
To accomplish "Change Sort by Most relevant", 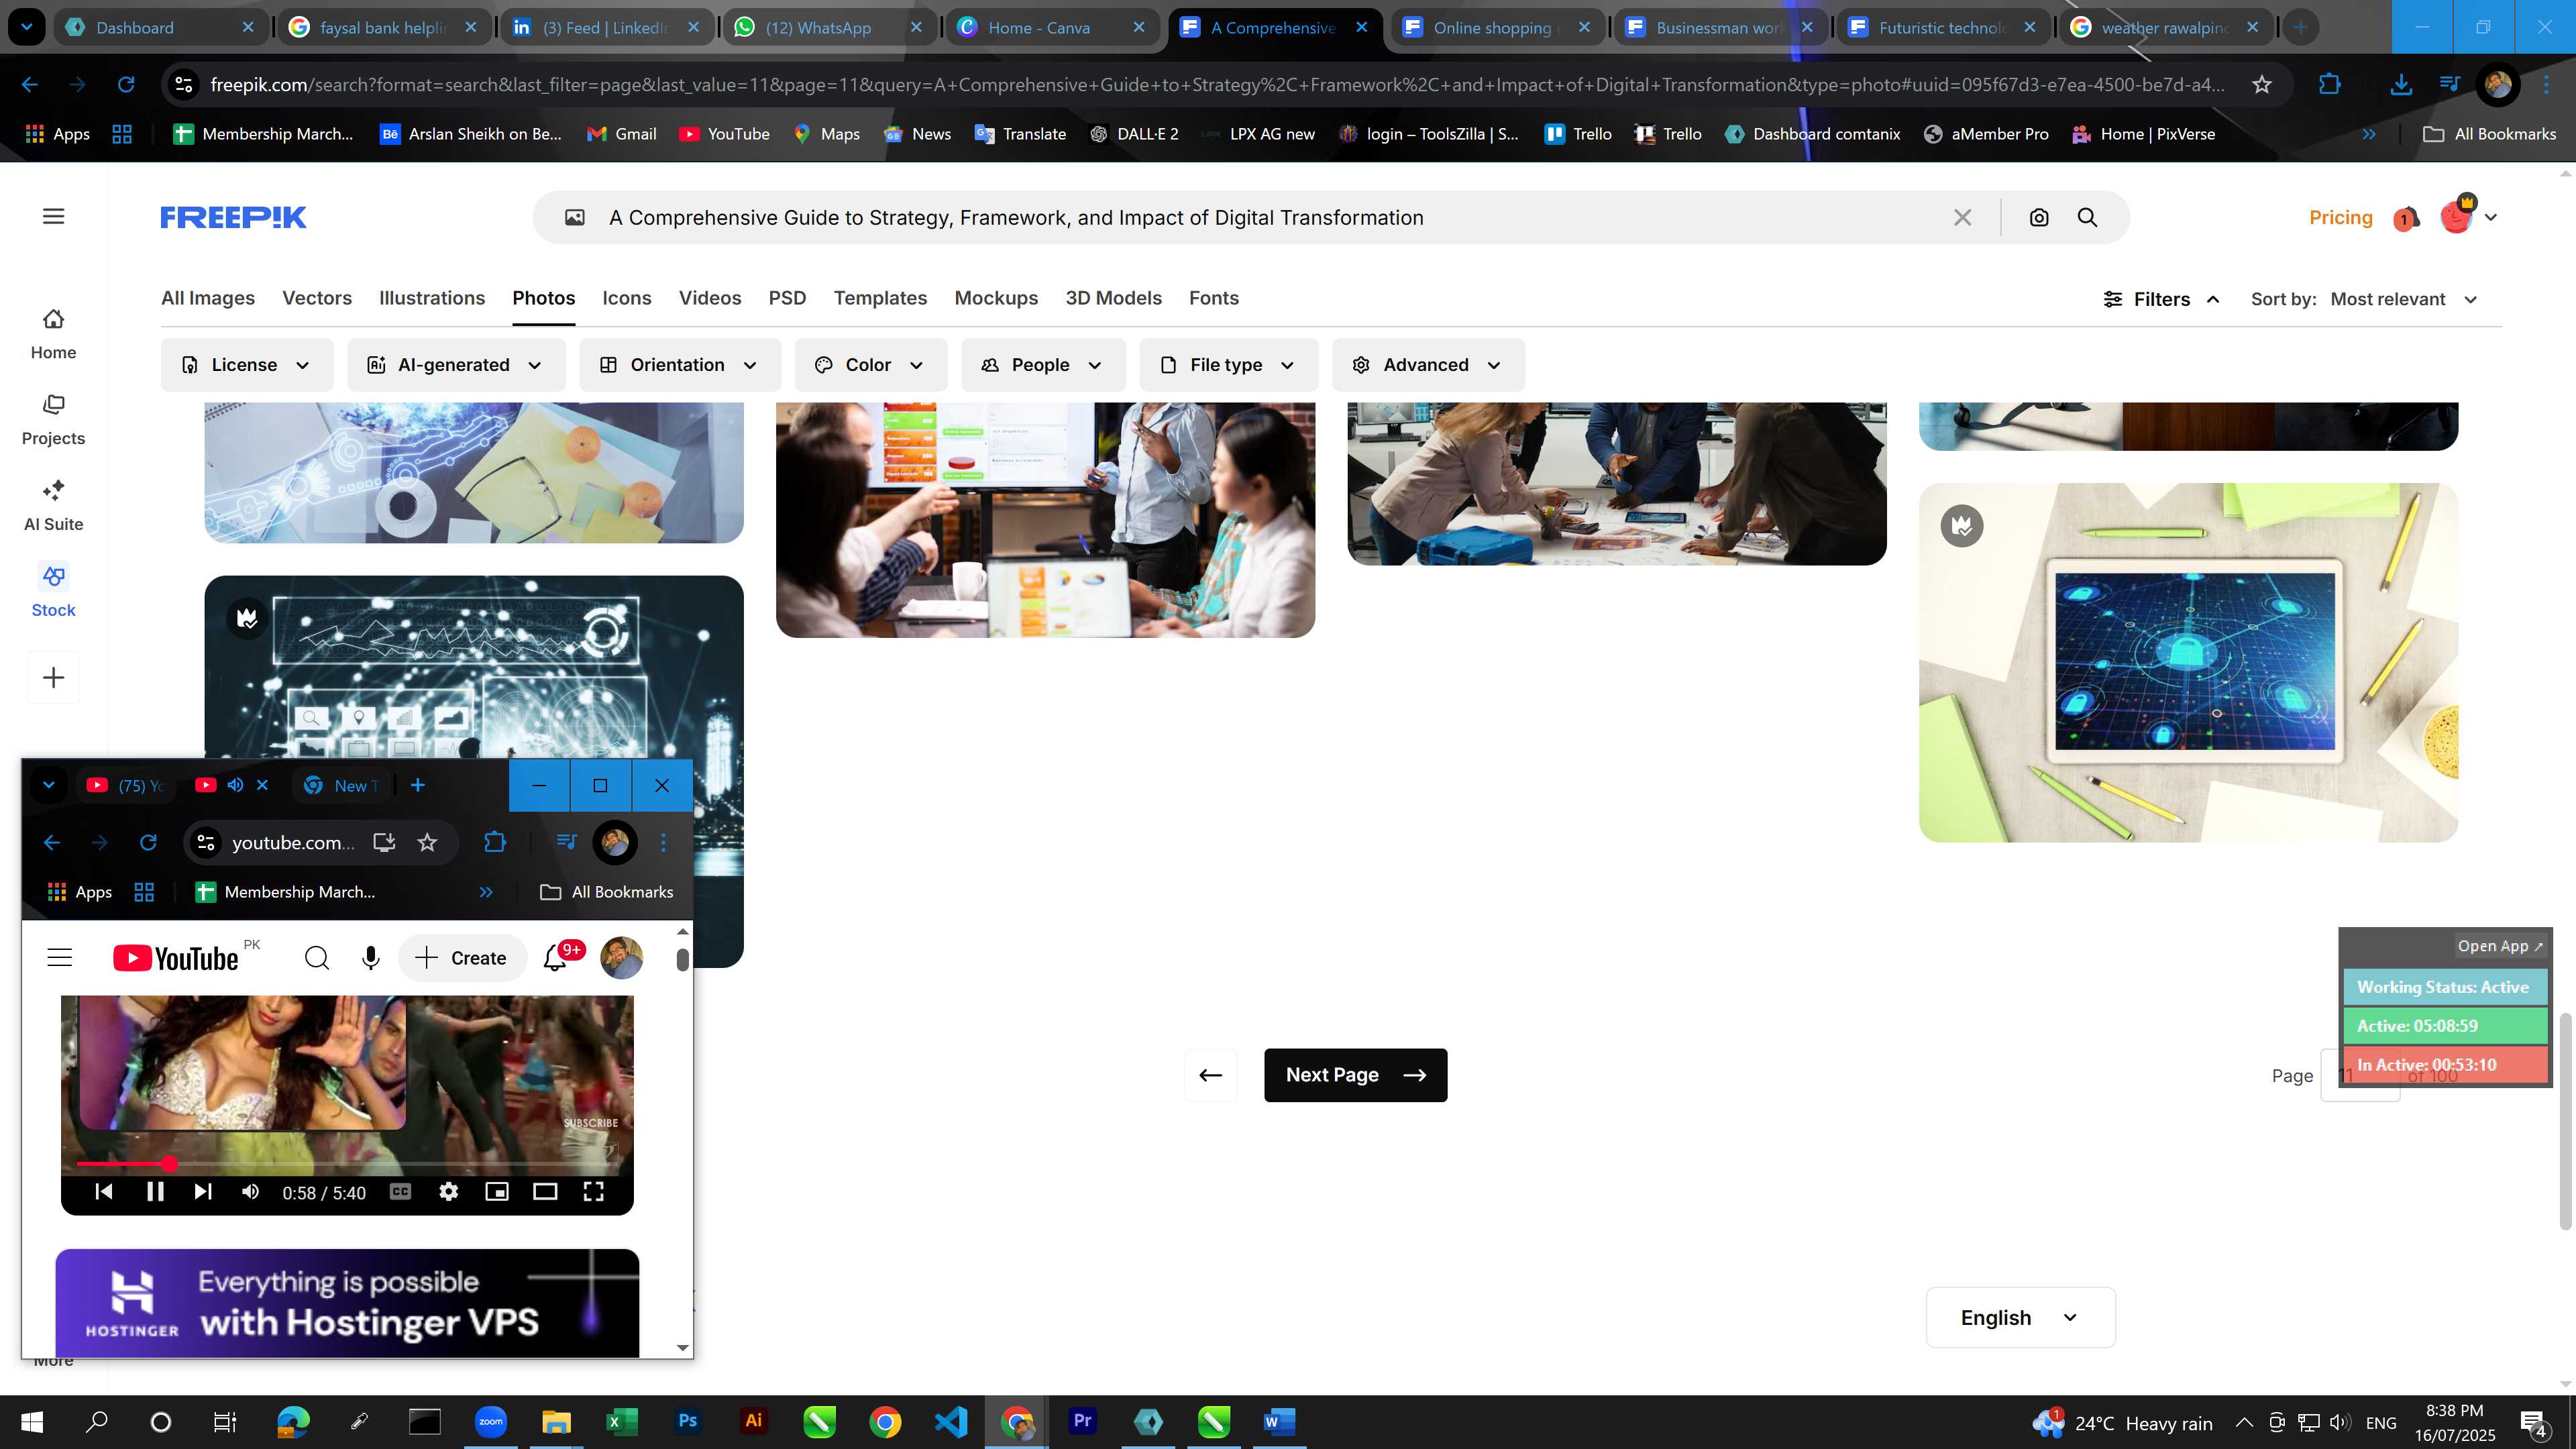I will (x=2404, y=299).
